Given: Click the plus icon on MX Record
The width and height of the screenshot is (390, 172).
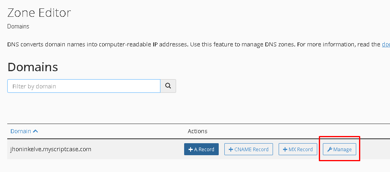Looking at the screenshot, I should point(285,150).
